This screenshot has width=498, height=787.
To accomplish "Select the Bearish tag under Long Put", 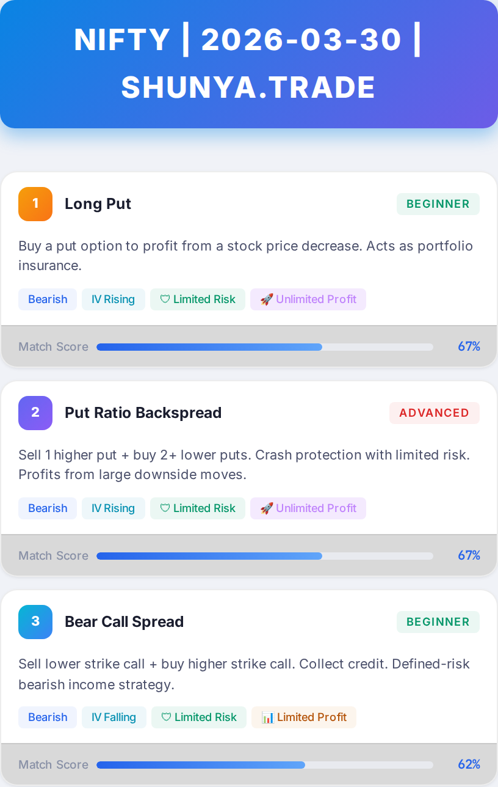I will [x=48, y=299].
